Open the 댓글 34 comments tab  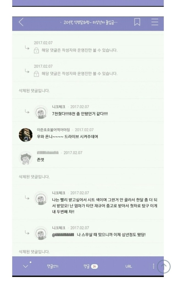click(x=91, y=266)
